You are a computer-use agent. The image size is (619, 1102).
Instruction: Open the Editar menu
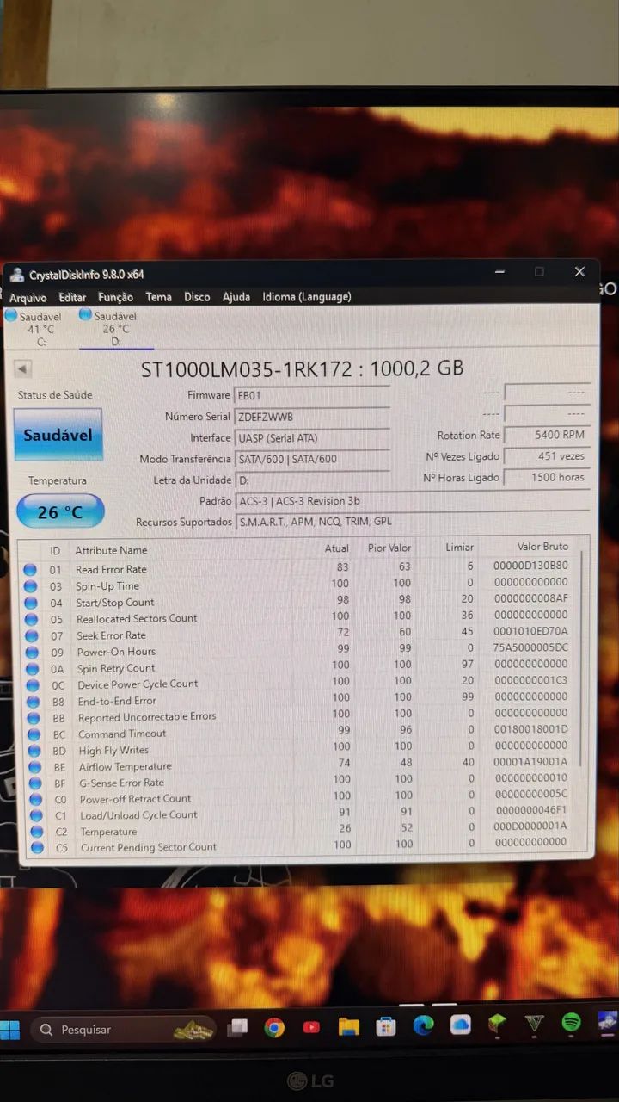(72, 298)
